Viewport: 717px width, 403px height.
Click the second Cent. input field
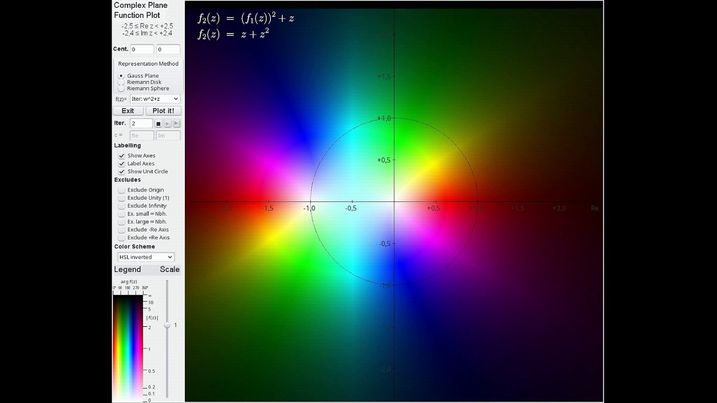click(168, 49)
